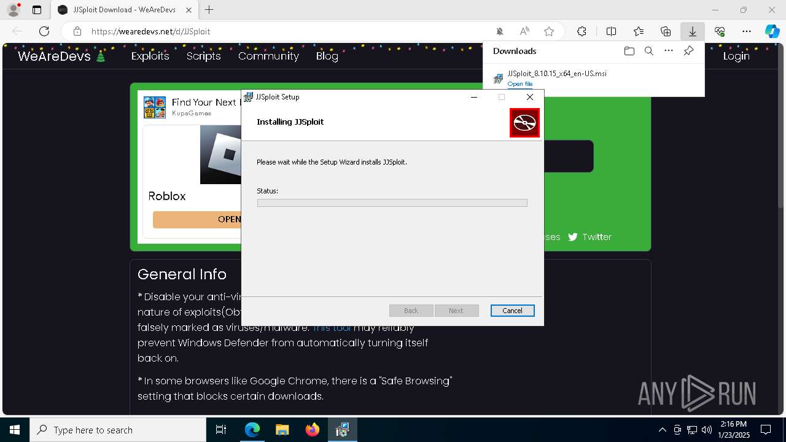Open Firefox from taskbar
This screenshot has width=786, height=442.
312,430
